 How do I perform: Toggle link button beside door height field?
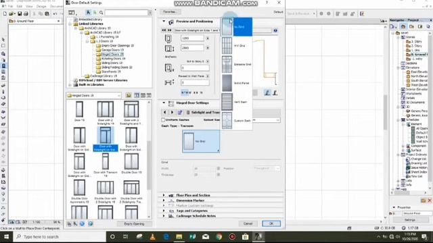point(208,48)
